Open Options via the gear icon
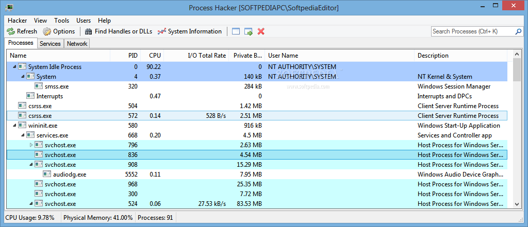Viewport: 528px width, 227px height. click(x=47, y=31)
